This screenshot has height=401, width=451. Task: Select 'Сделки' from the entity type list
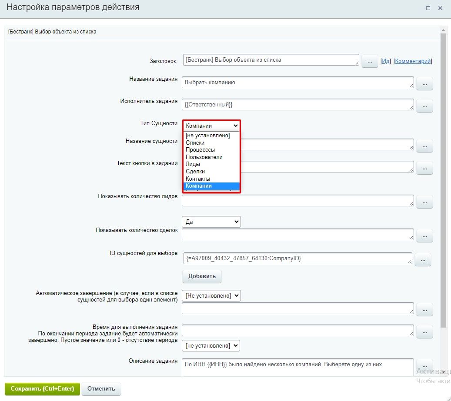195,172
